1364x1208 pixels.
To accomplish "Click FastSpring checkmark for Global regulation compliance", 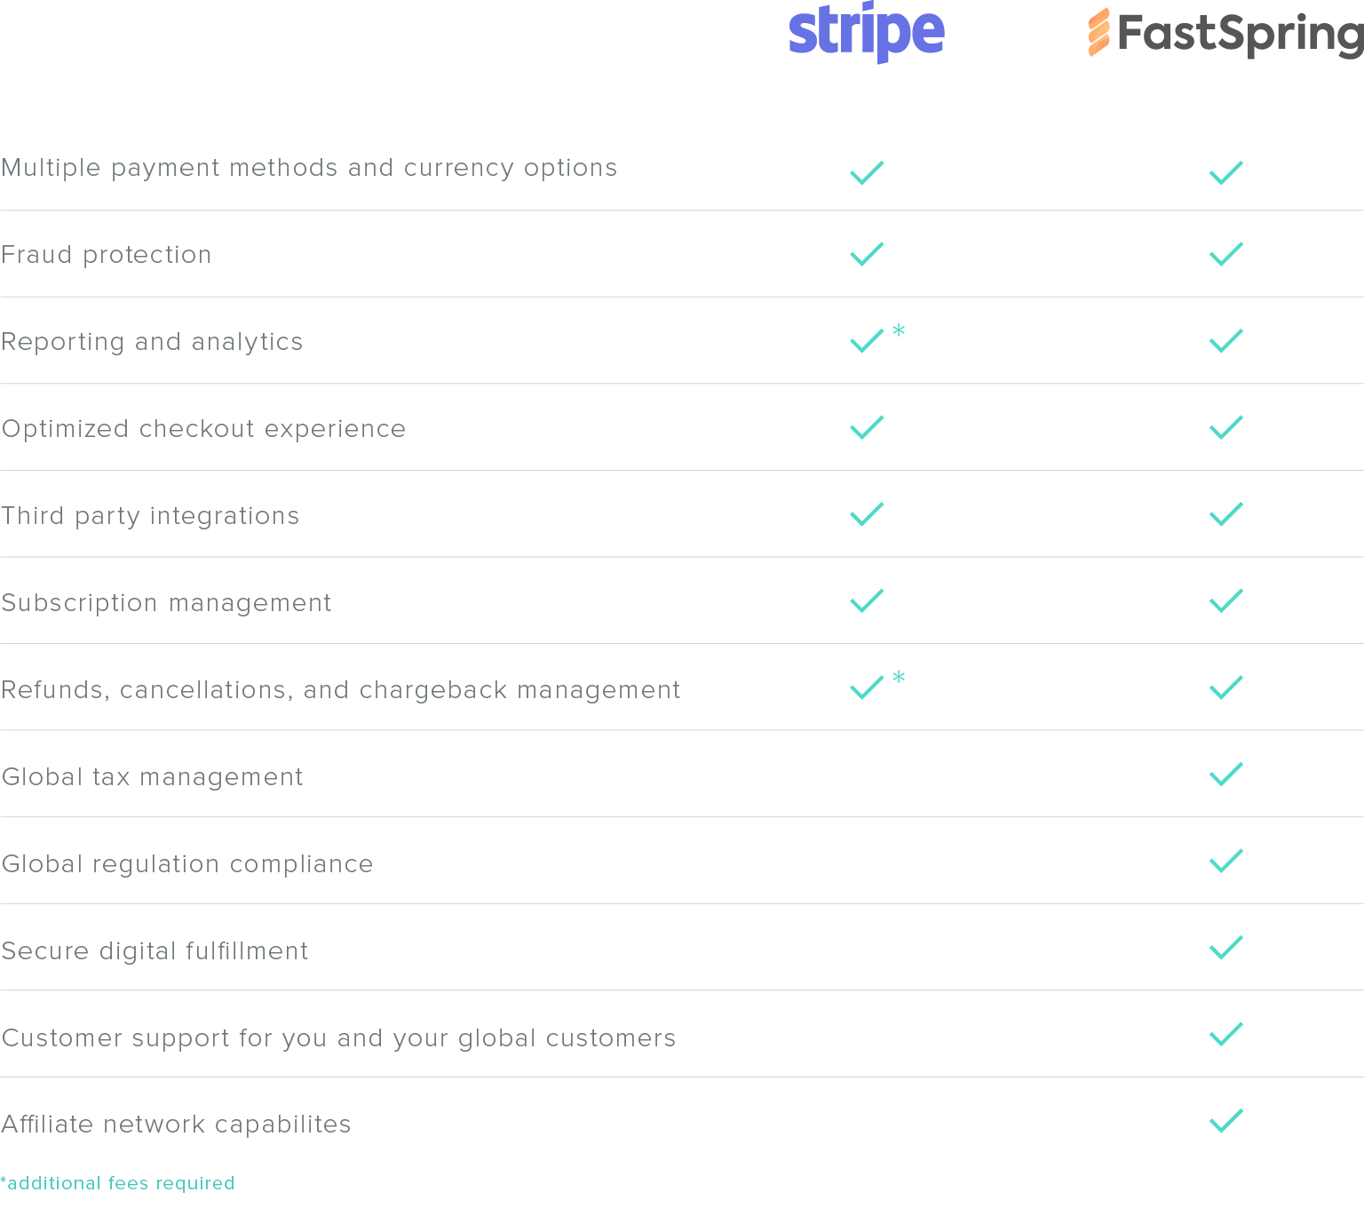I will 1226,861.
